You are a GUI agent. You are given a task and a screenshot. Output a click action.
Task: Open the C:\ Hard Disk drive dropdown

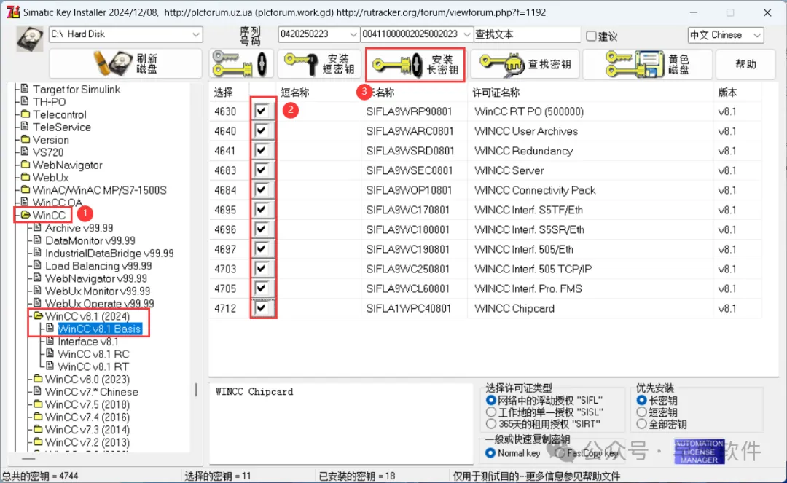(x=196, y=34)
